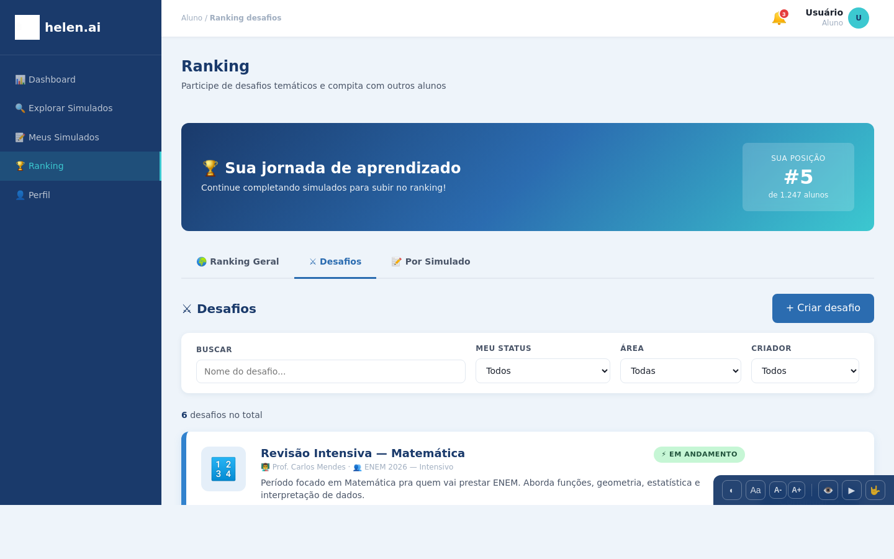Click the Nome do desafio search field
Image resolution: width=894 pixels, height=559 pixels.
(x=330, y=371)
